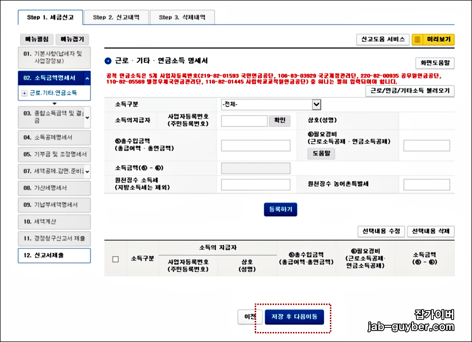472x342 pixels.
Task: Click the 사업자등록번호 input field
Action: (244, 121)
